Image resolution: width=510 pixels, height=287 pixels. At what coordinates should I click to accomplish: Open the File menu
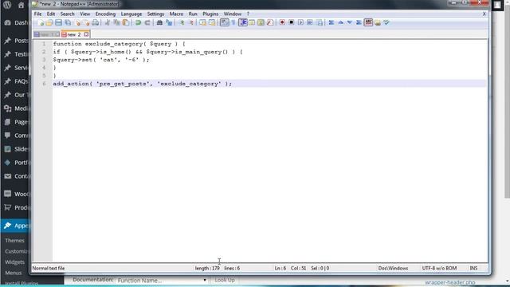[37, 14]
